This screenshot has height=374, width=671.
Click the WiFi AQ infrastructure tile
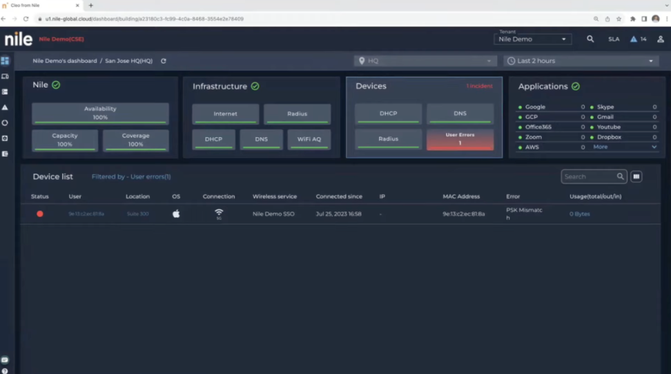[309, 139]
